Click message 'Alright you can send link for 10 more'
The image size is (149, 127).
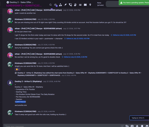click(x=42, y=66)
